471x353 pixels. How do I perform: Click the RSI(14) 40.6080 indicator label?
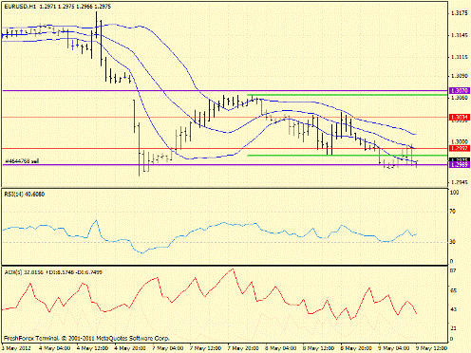tap(25, 195)
